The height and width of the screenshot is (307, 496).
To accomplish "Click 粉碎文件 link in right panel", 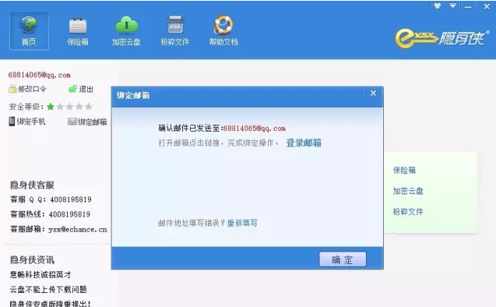I will point(408,212).
